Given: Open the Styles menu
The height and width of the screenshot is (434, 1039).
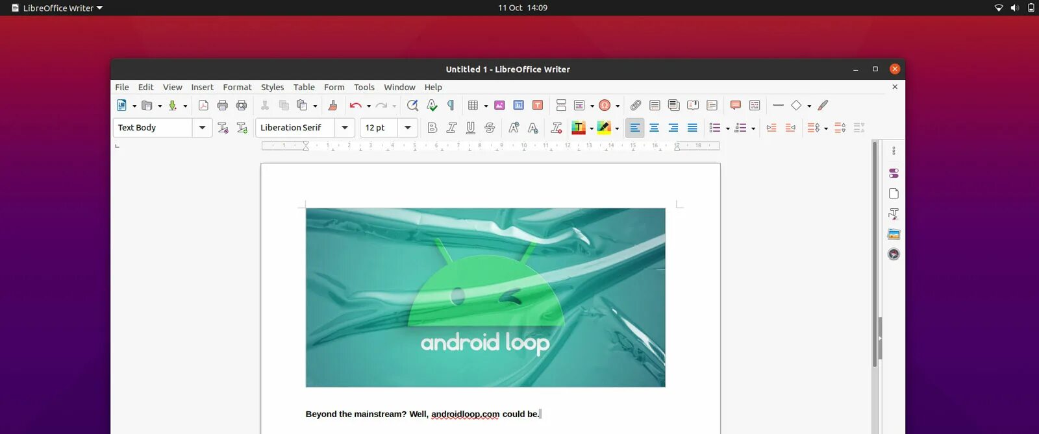Looking at the screenshot, I should click(x=272, y=87).
